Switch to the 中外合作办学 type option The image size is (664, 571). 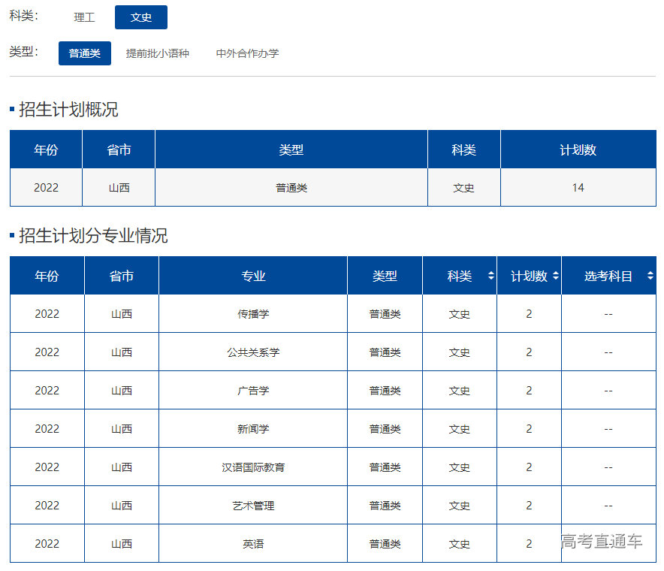(x=247, y=53)
